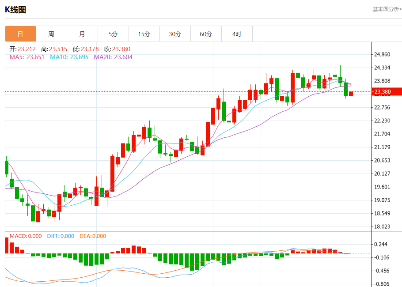Screen dimensions: 402x287
Task: Click the red 23.380 current price label
Action: tap(387, 91)
